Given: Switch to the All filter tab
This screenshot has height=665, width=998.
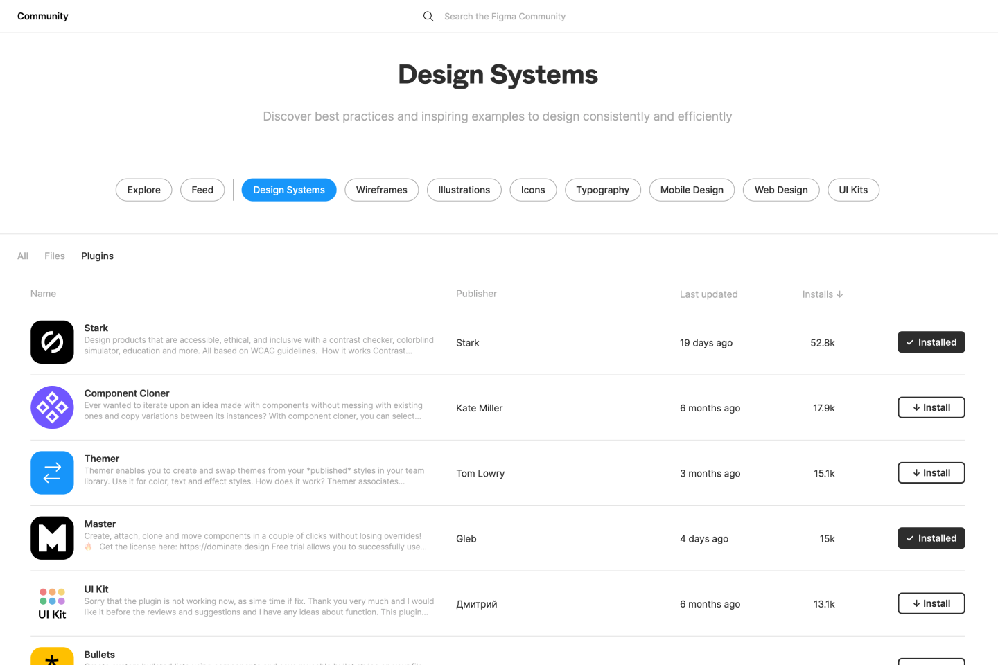Looking at the screenshot, I should [x=23, y=256].
